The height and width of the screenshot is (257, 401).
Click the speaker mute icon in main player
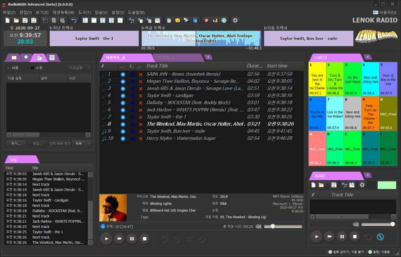tap(259, 226)
